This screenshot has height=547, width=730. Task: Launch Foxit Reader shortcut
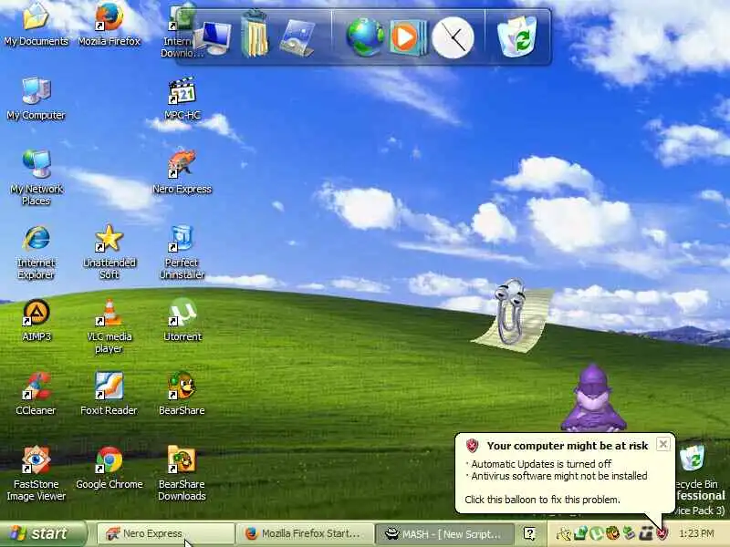tap(109, 394)
